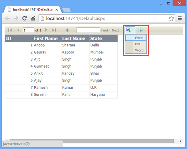Select the cell 'Kapoor'
The width and height of the screenshot is (187, 149).
(75, 52)
